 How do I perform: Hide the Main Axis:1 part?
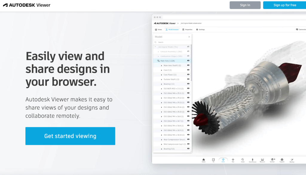(188, 61)
